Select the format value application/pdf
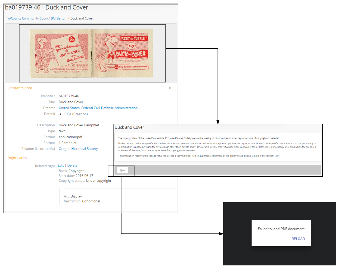 pyautogui.click(x=70, y=137)
